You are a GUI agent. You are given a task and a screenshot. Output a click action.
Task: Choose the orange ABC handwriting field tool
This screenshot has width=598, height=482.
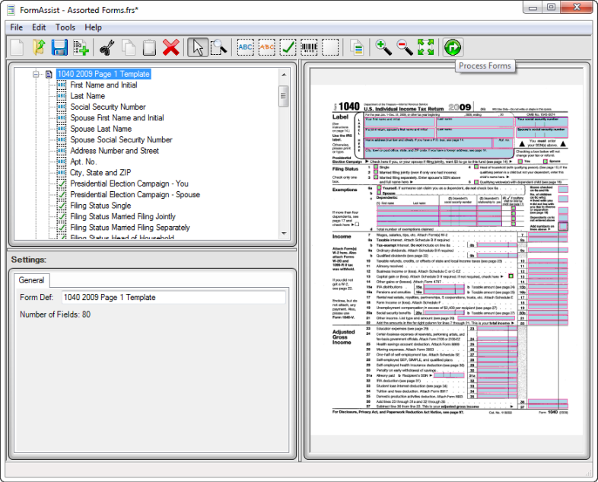pyautogui.click(x=266, y=47)
